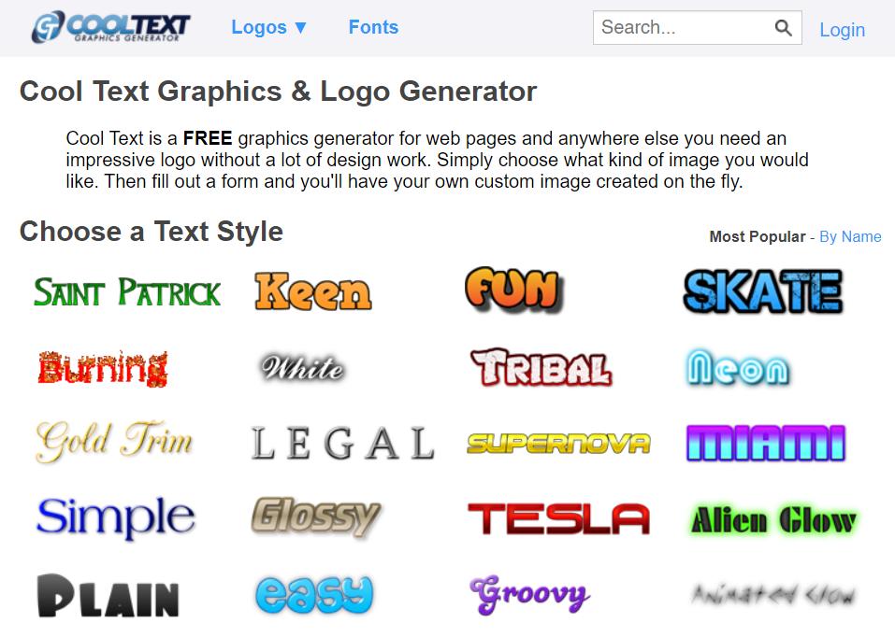This screenshot has width=895, height=637.
Task: Click the Login link
Action: pos(841,30)
